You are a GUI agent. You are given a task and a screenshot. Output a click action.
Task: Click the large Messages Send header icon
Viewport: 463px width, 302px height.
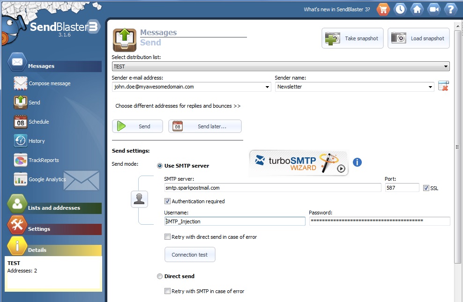[125, 40]
